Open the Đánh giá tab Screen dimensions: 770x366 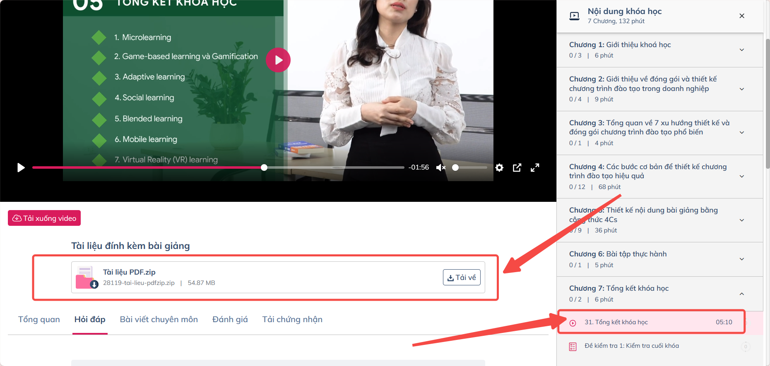(230, 319)
